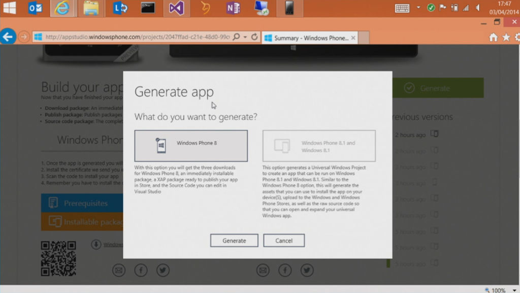Image resolution: width=520 pixels, height=293 pixels.
Task: Share via email icon on left
Action: 119,270
